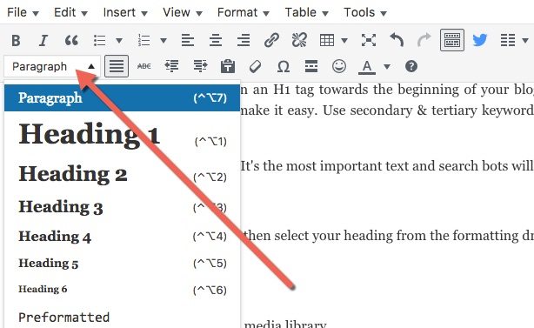Image resolution: width=534 pixels, height=328 pixels.
Task: Select Paragraph in the format list
Action: tap(123, 98)
